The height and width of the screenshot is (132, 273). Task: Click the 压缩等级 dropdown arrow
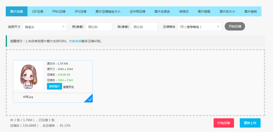pos(218,27)
